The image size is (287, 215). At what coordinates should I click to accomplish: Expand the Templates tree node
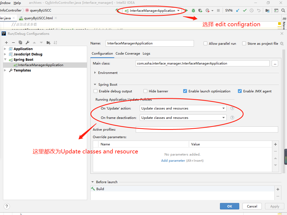(x=5, y=70)
